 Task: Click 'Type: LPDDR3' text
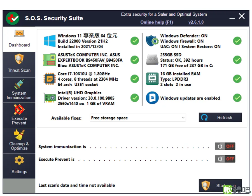tap(174, 79)
